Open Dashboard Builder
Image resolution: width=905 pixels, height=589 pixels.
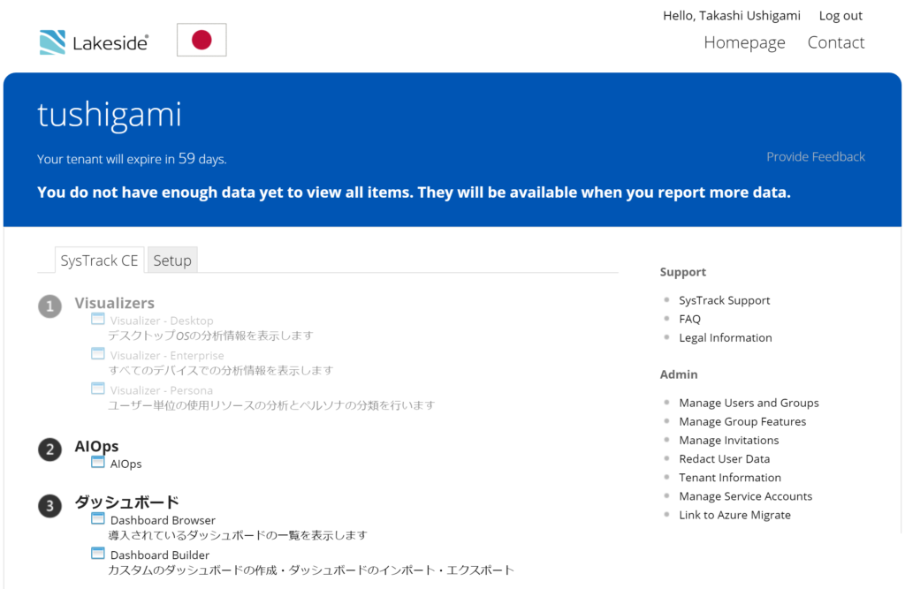[160, 555]
